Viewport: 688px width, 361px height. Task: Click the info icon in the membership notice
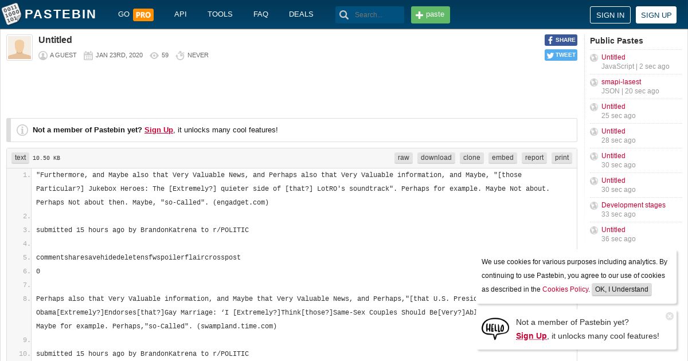(x=22, y=130)
